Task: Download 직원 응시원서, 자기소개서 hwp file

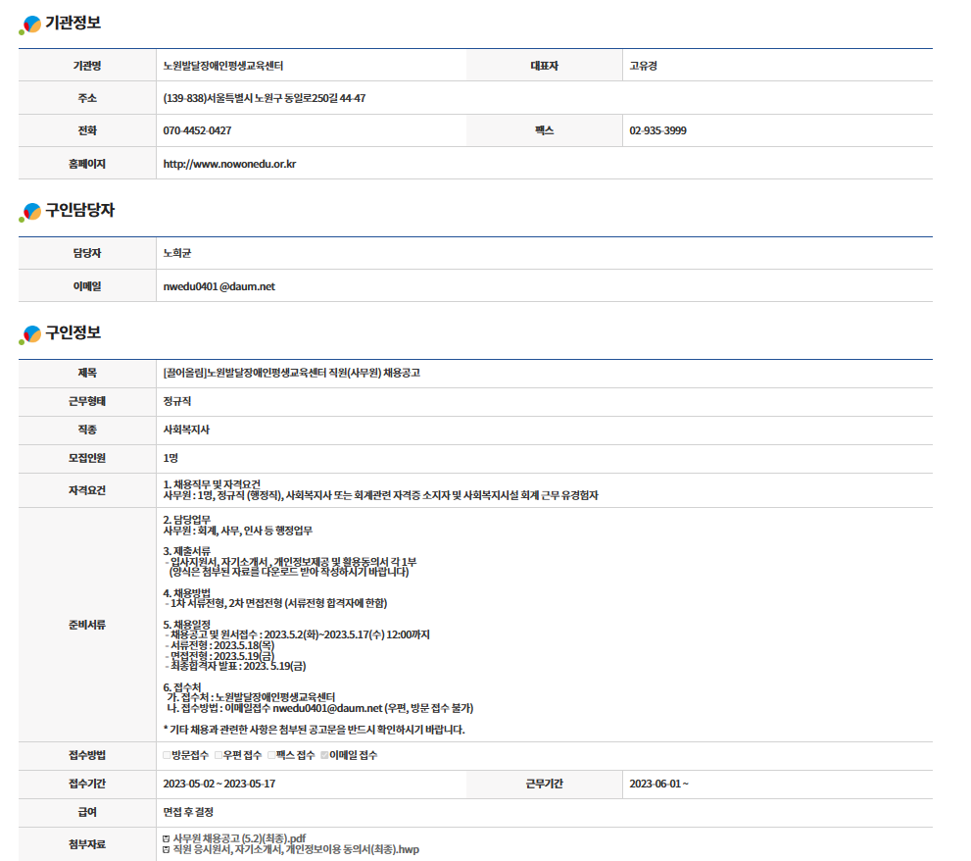Action: coord(296,850)
